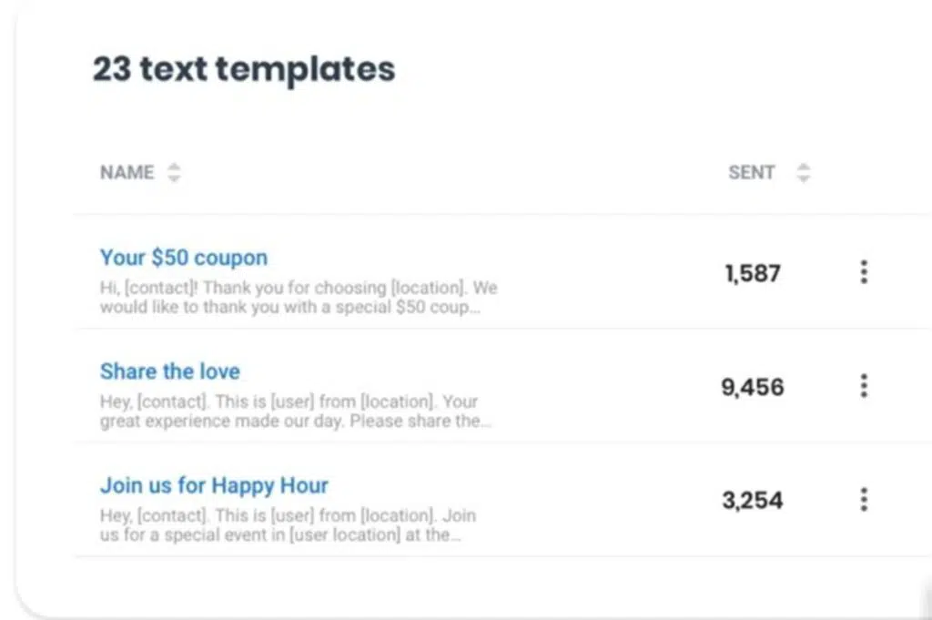Open the Join us for Happy Hour template

point(213,485)
